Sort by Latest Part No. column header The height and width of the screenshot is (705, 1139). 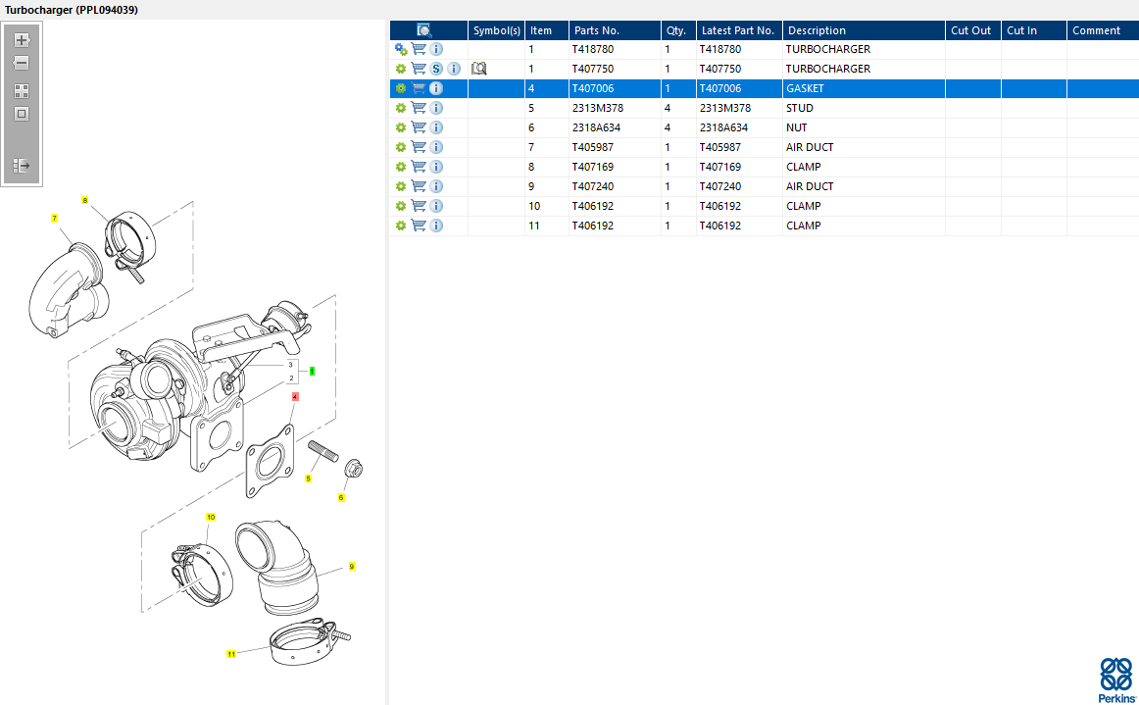click(739, 30)
